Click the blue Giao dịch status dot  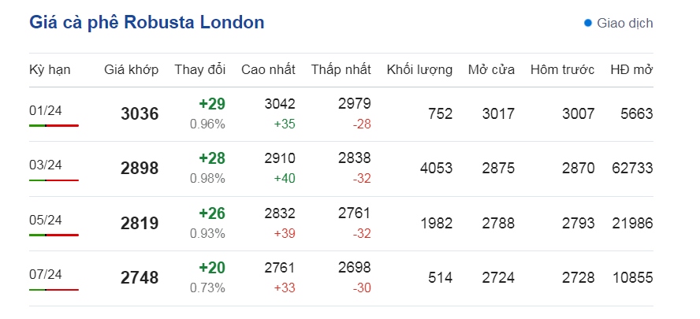point(588,23)
